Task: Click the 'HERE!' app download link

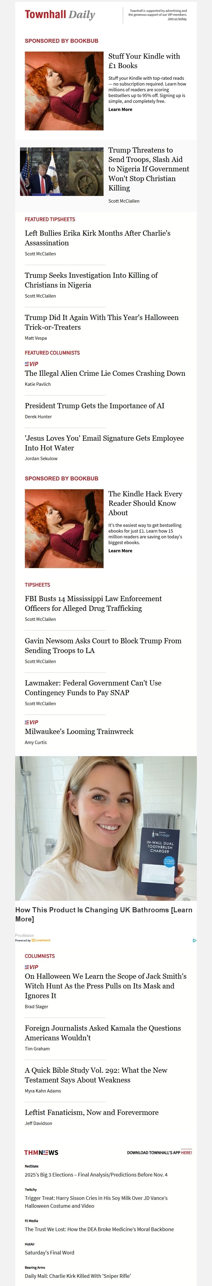Action: pyautogui.click(x=186, y=1153)
